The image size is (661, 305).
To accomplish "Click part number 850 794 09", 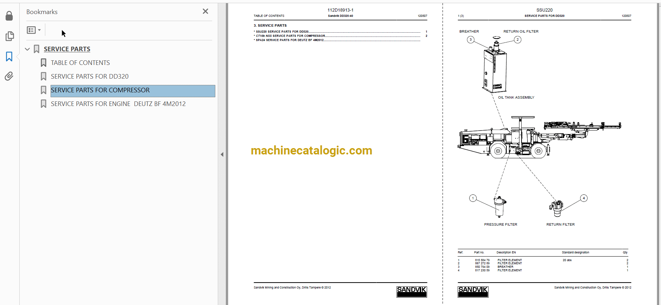I will [x=482, y=267].
